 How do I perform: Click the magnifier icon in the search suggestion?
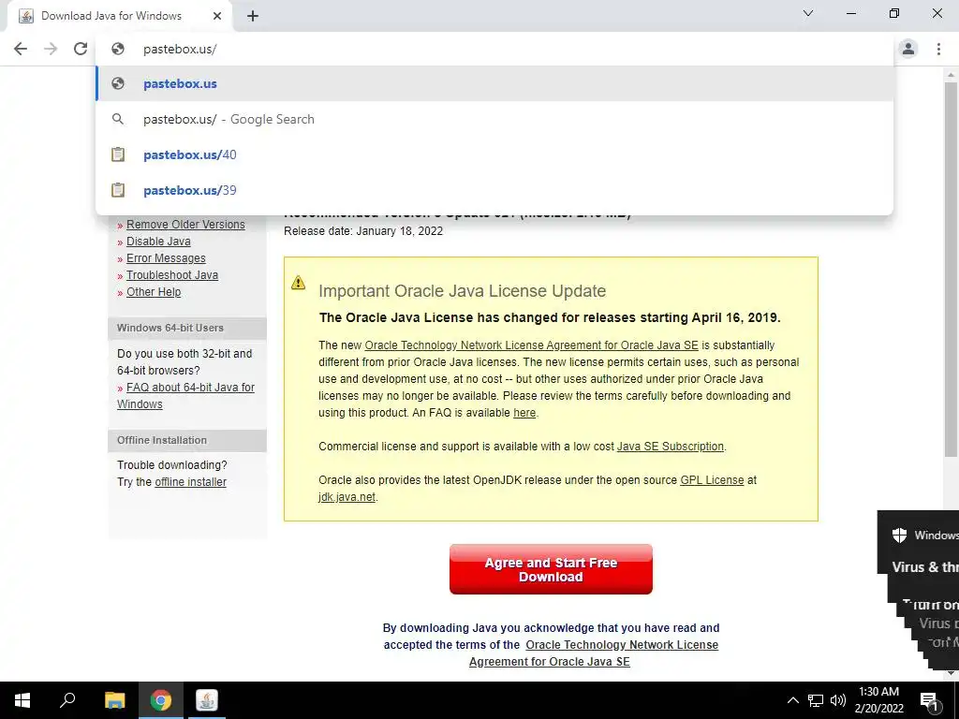118,119
